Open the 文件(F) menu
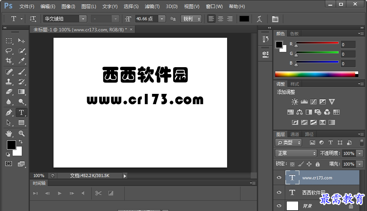The height and width of the screenshot is (211, 367). pos(27,6)
